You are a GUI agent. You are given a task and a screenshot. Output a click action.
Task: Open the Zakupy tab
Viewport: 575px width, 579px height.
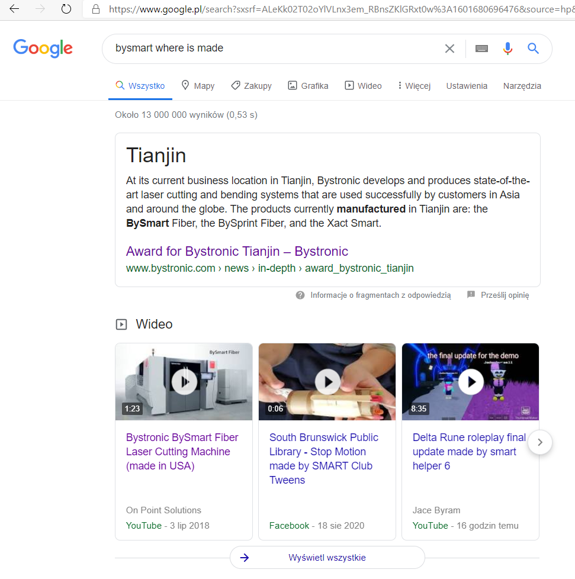(251, 86)
